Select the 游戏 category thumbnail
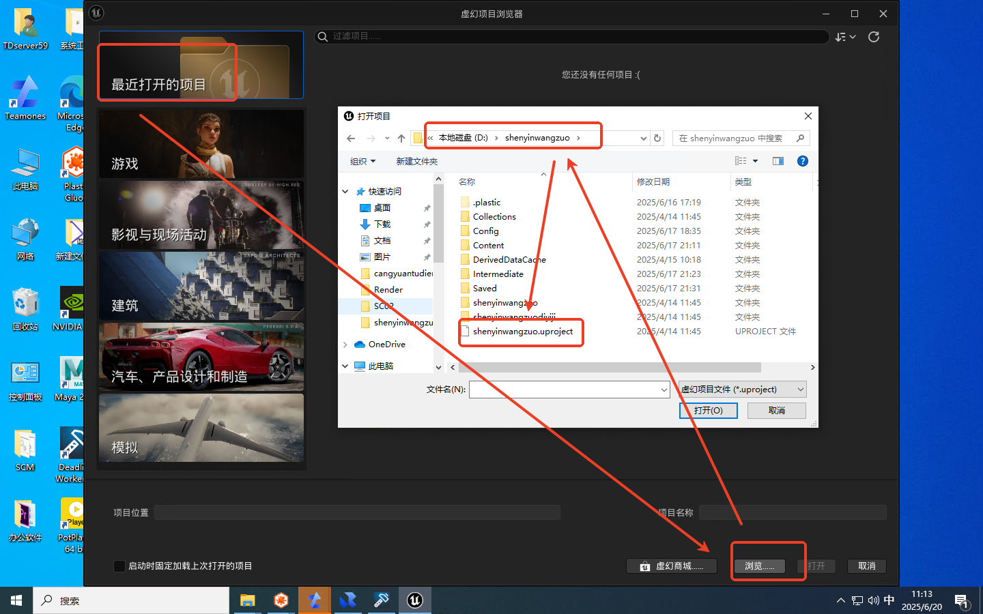The image size is (983, 614). point(201,145)
